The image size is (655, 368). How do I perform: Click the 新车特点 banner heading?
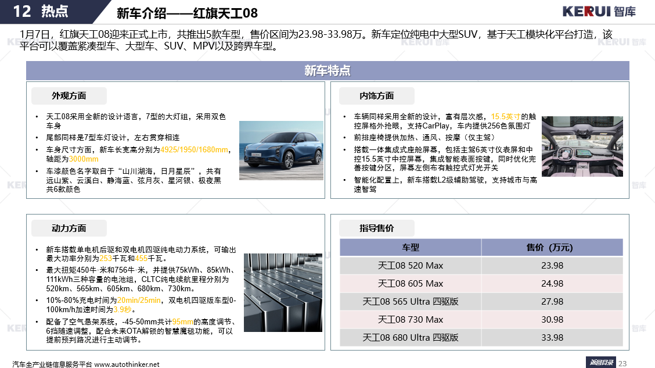coord(327,71)
